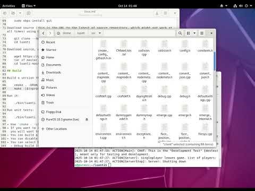This screenshot has width=255, height=191.
Task: Open the clock and calendar in top bar
Action: tap(127, 6)
